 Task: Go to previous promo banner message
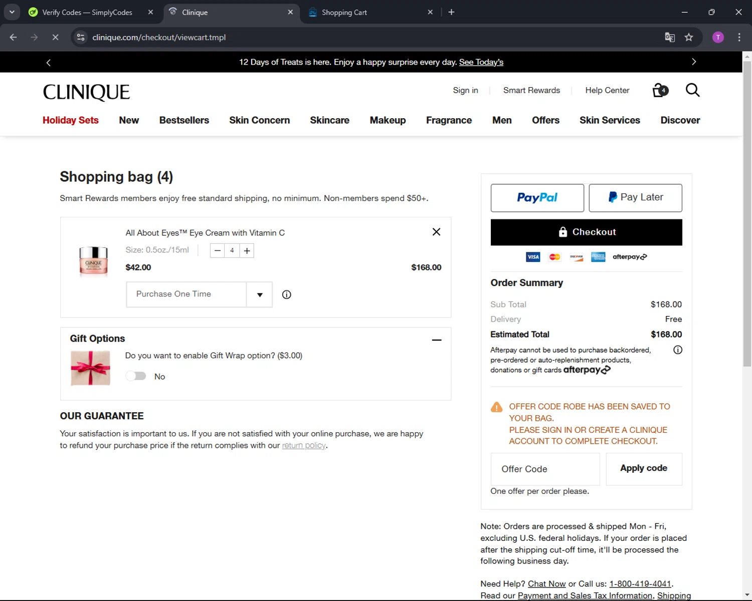tap(48, 62)
